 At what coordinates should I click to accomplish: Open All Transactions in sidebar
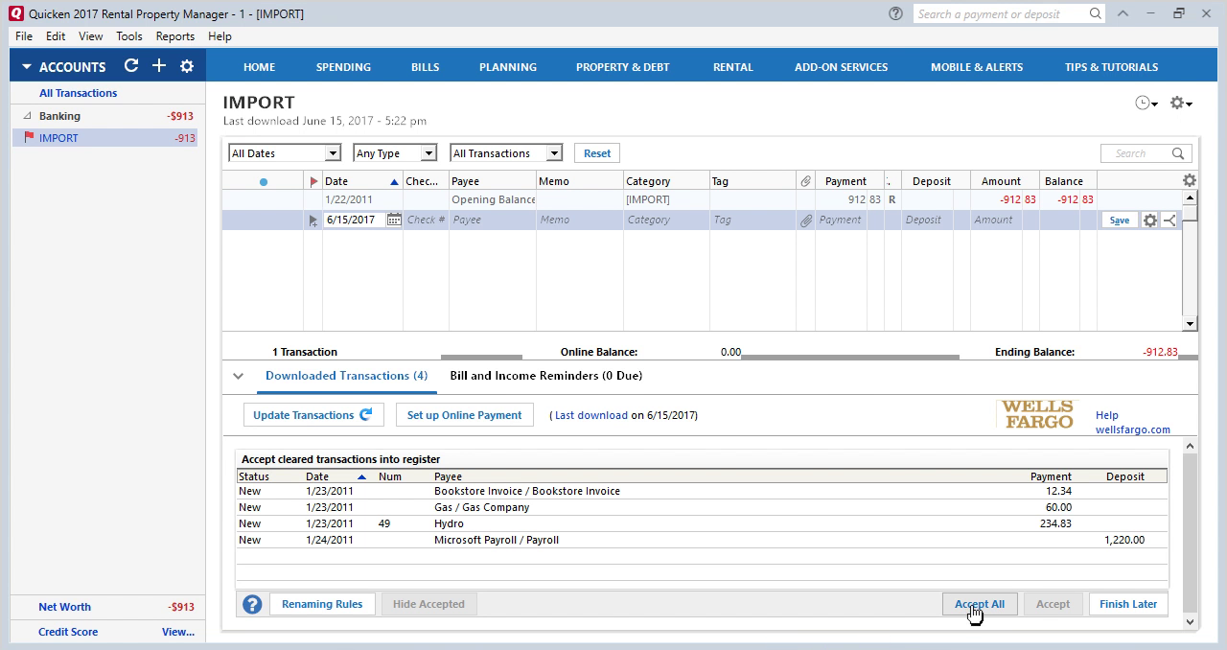click(79, 93)
